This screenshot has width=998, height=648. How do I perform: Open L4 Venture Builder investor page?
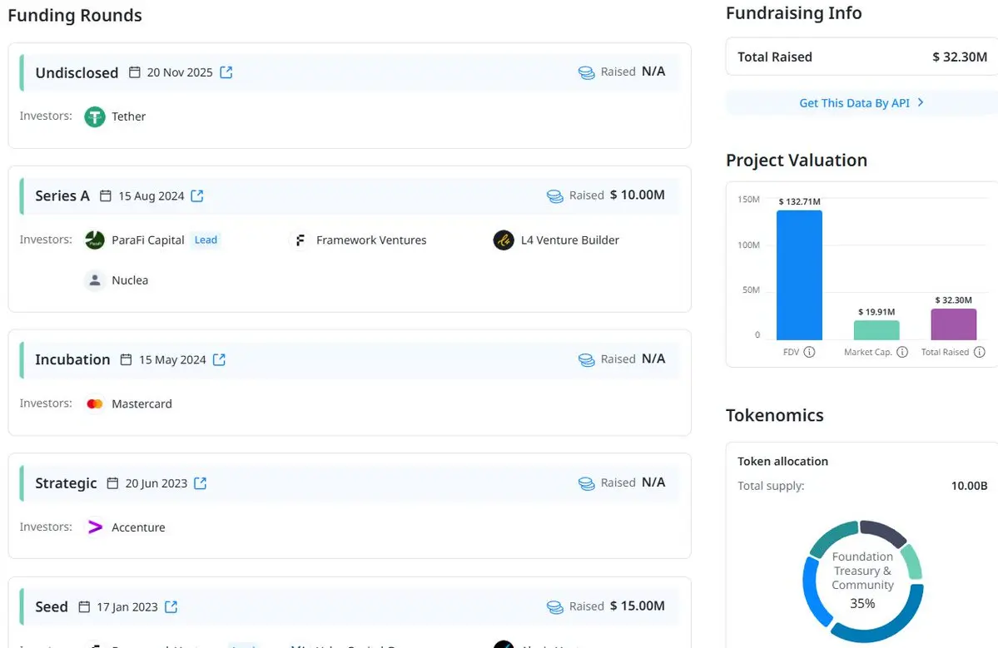tap(569, 240)
